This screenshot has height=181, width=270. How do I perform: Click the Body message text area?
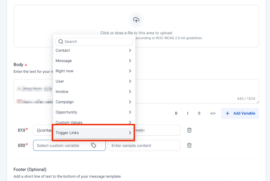pyautogui.click(x=195, y=91)
